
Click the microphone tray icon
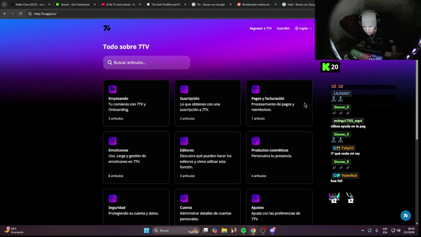coord(377,230)
